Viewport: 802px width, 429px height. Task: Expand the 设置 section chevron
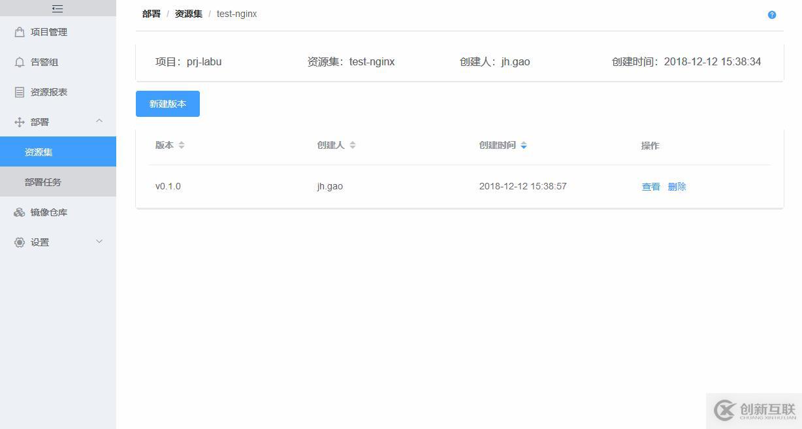click(x=99, y=242)
